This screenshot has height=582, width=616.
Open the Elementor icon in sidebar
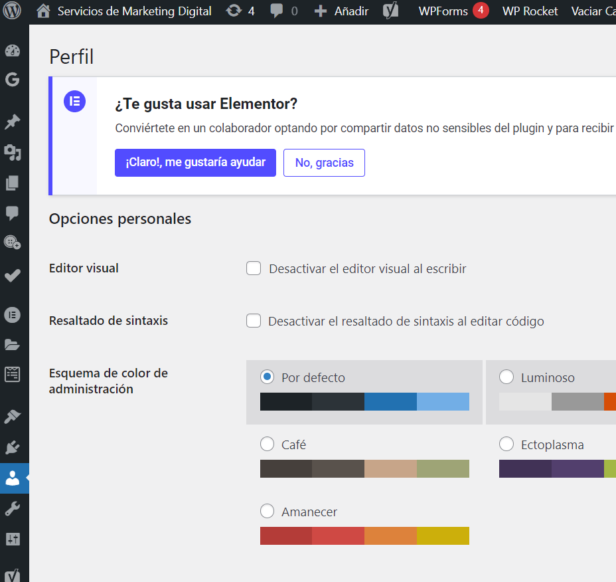[x=12, y=315]
